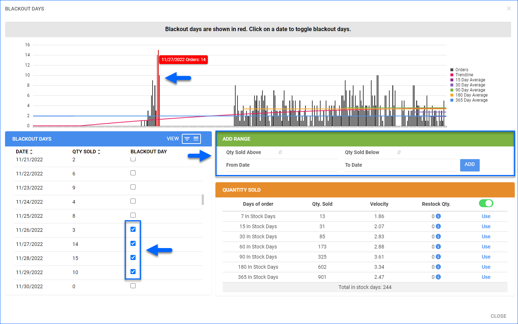Sort table by DATE column arrows

[31, 152]
